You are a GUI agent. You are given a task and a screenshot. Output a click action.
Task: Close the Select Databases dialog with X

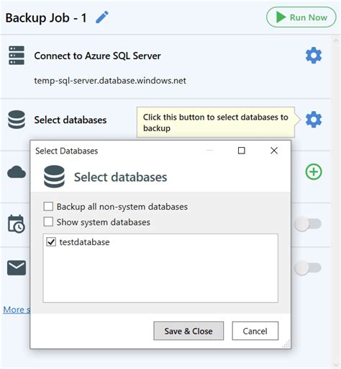click(x=274, y=151)
